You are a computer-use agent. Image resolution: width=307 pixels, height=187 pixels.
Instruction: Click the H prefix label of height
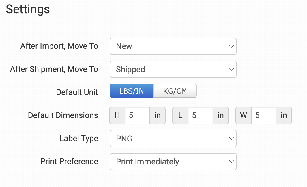pos(117,115)
